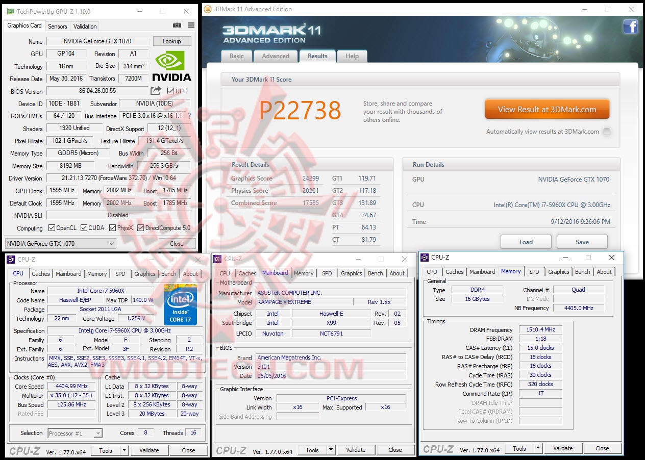The width and height of the screenshot is (645, 460).
Task: Click the CPU-Z Memory window title icon
Action: tap(425, 258)
